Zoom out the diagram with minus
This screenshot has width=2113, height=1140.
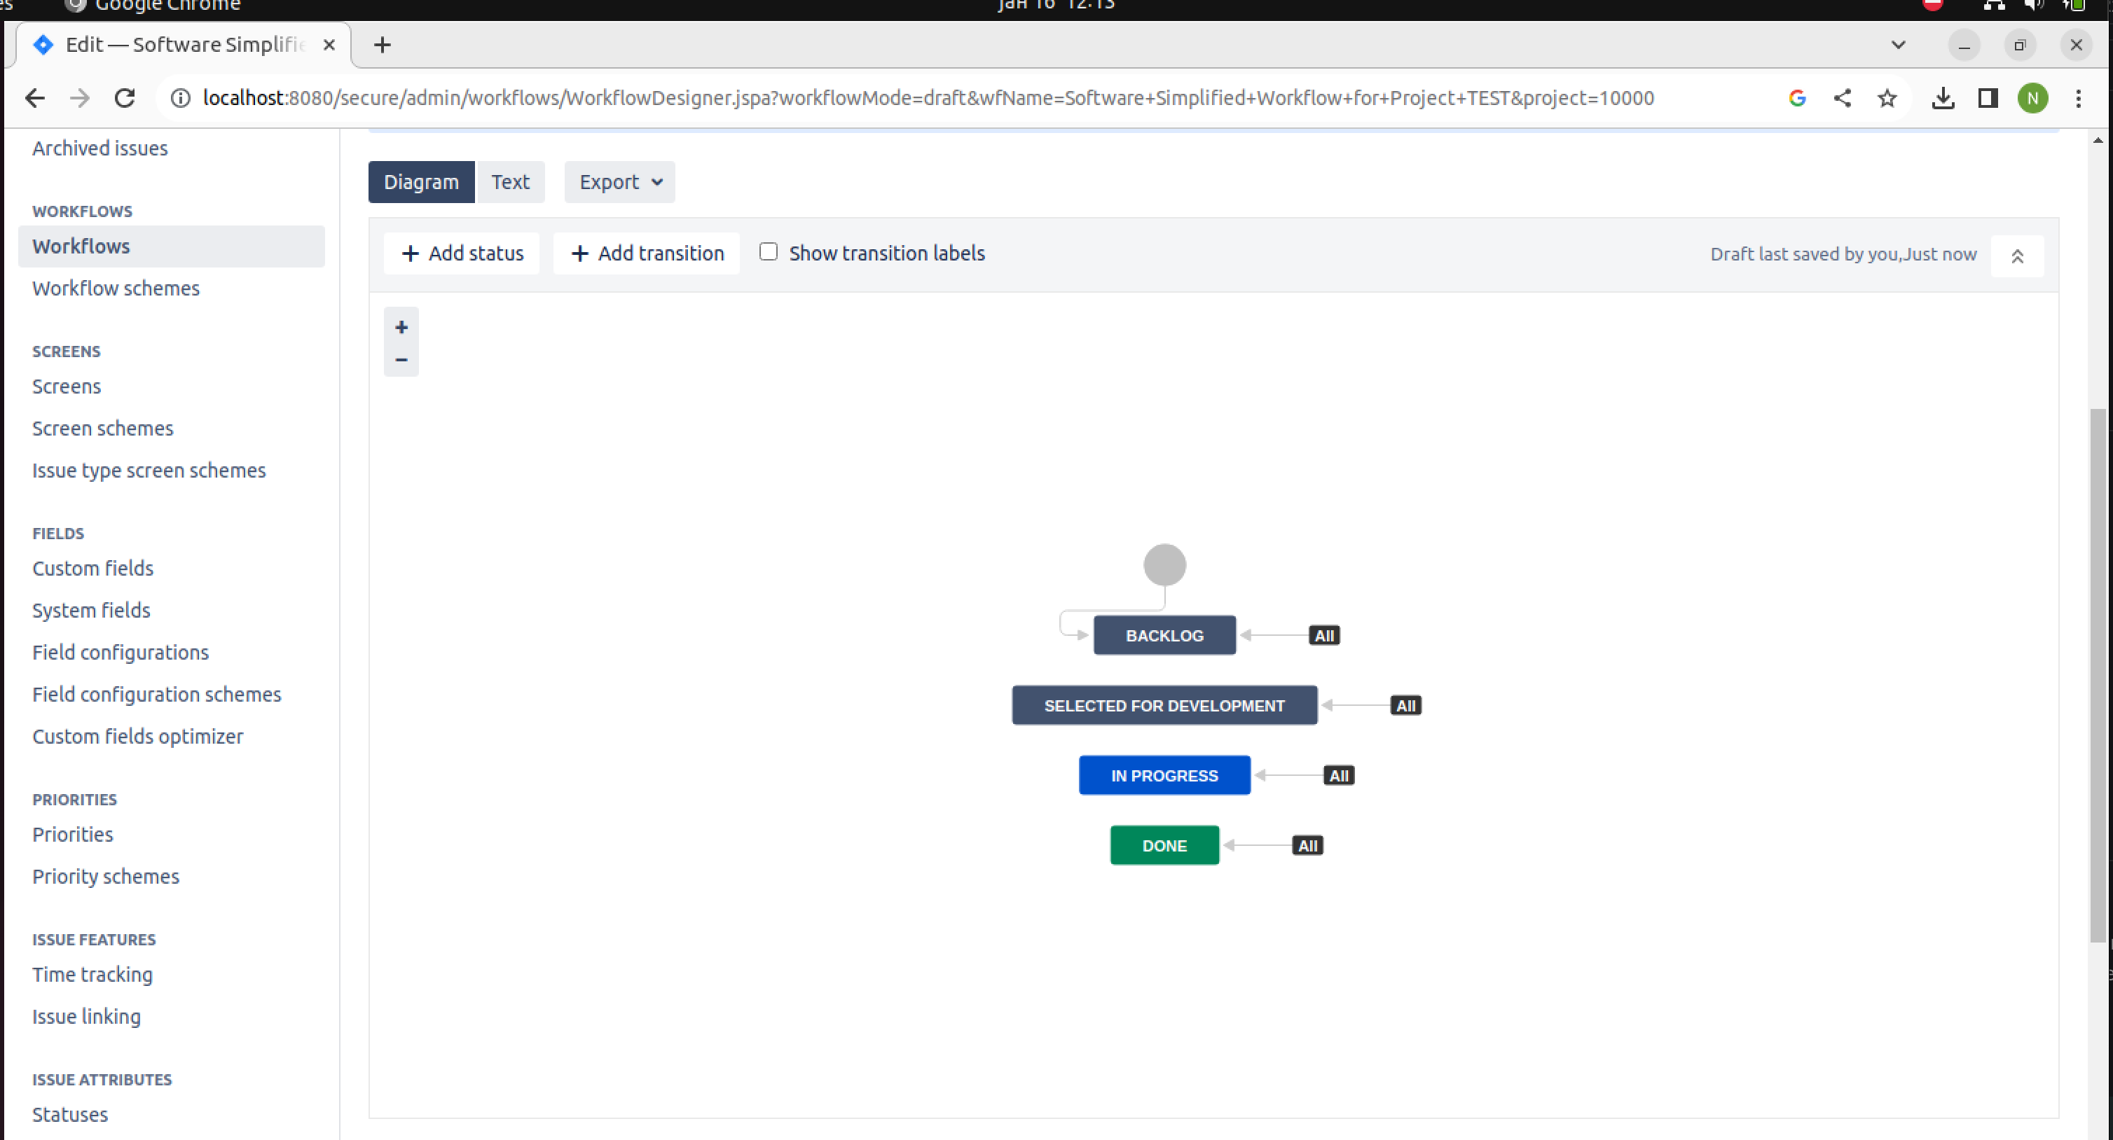pos(401,360)
